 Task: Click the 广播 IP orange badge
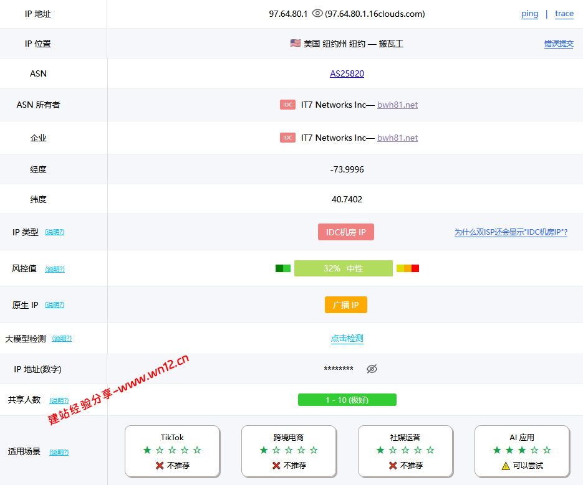346,305
